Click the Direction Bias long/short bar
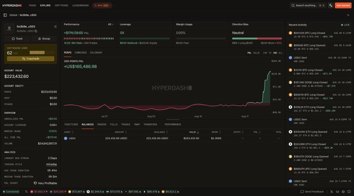The height and width of the screenshot is (196, 354). tap(257, 39)
